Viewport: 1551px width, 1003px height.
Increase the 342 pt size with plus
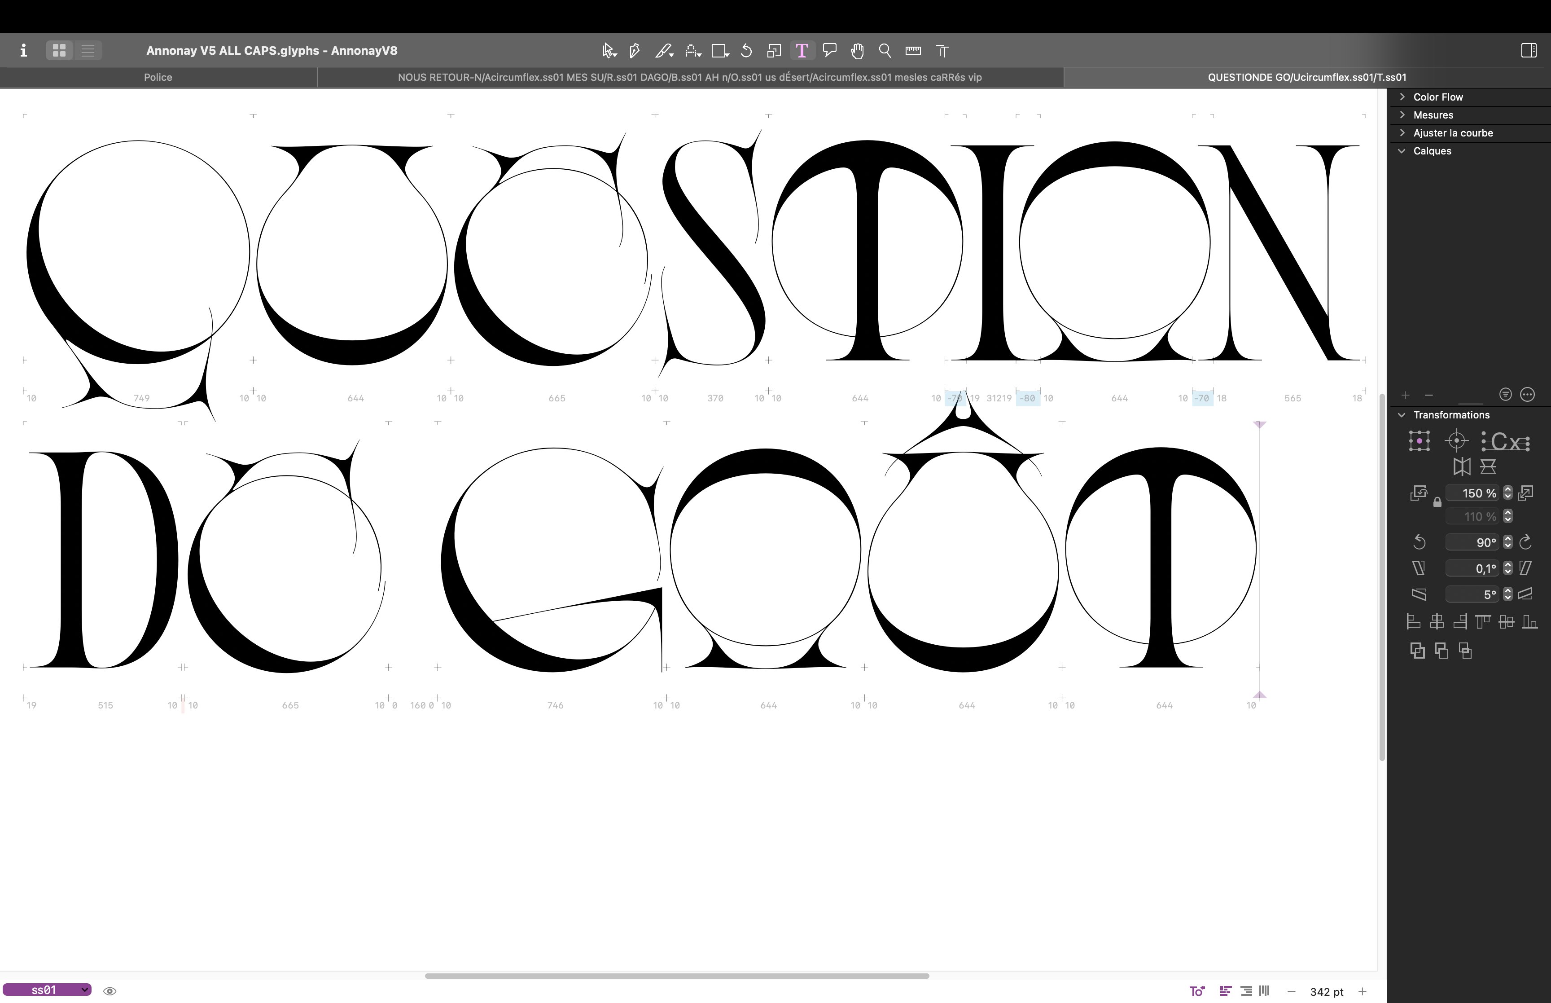point(1362,991)
